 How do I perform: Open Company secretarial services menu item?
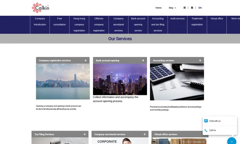click(x=118, y=24)
